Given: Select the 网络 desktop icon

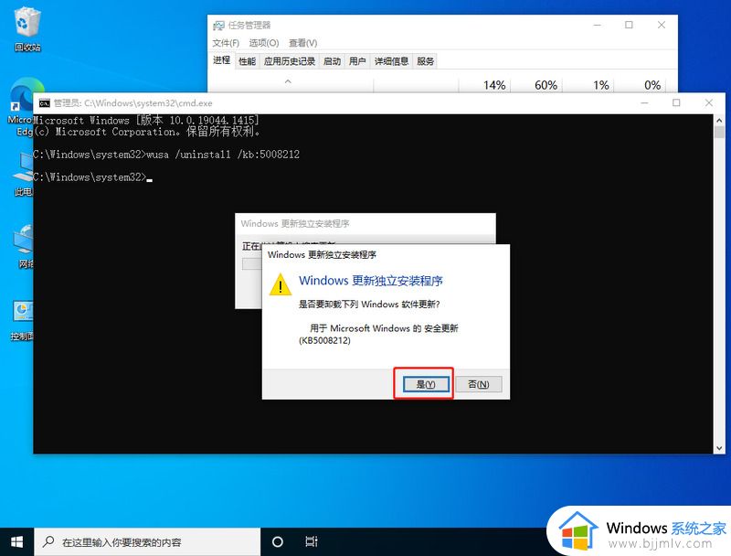Looking at the screenshot, I should (24, 246).
